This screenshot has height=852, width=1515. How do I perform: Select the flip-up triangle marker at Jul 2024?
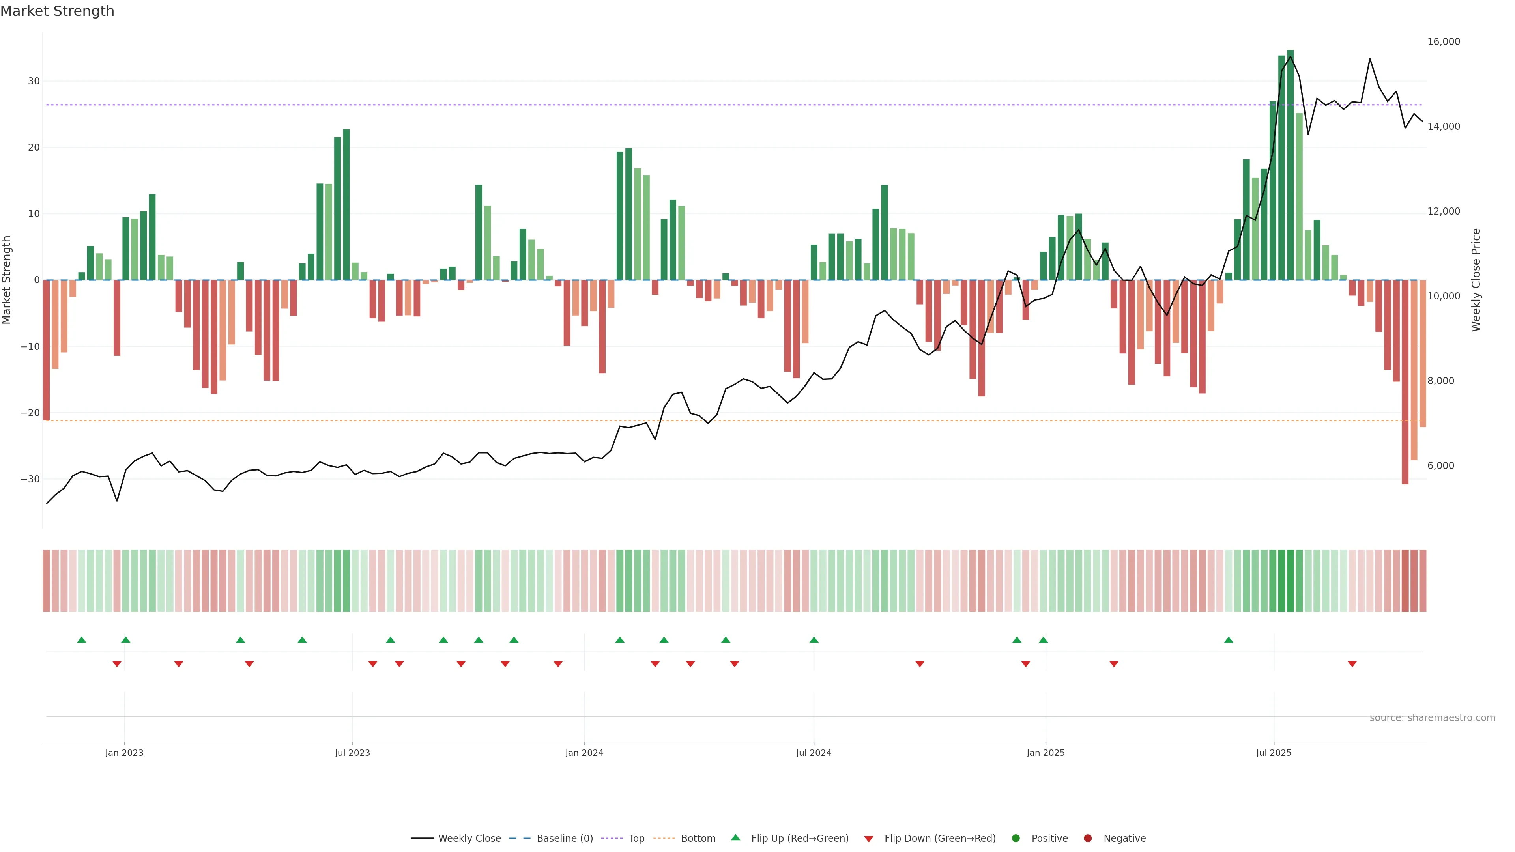click(814, 640)
